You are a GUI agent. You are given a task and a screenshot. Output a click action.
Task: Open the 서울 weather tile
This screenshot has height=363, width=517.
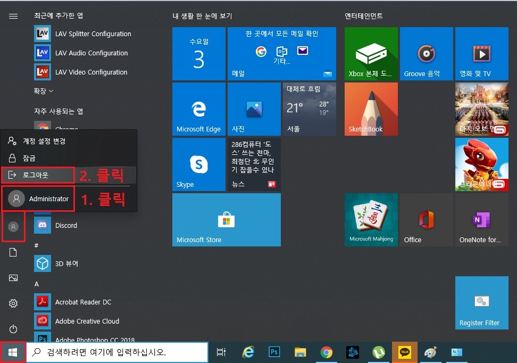click(310, 109)
